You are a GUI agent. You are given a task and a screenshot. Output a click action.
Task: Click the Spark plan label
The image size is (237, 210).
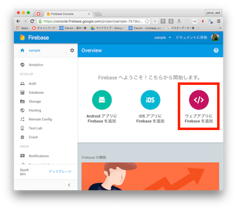[24, 170]
